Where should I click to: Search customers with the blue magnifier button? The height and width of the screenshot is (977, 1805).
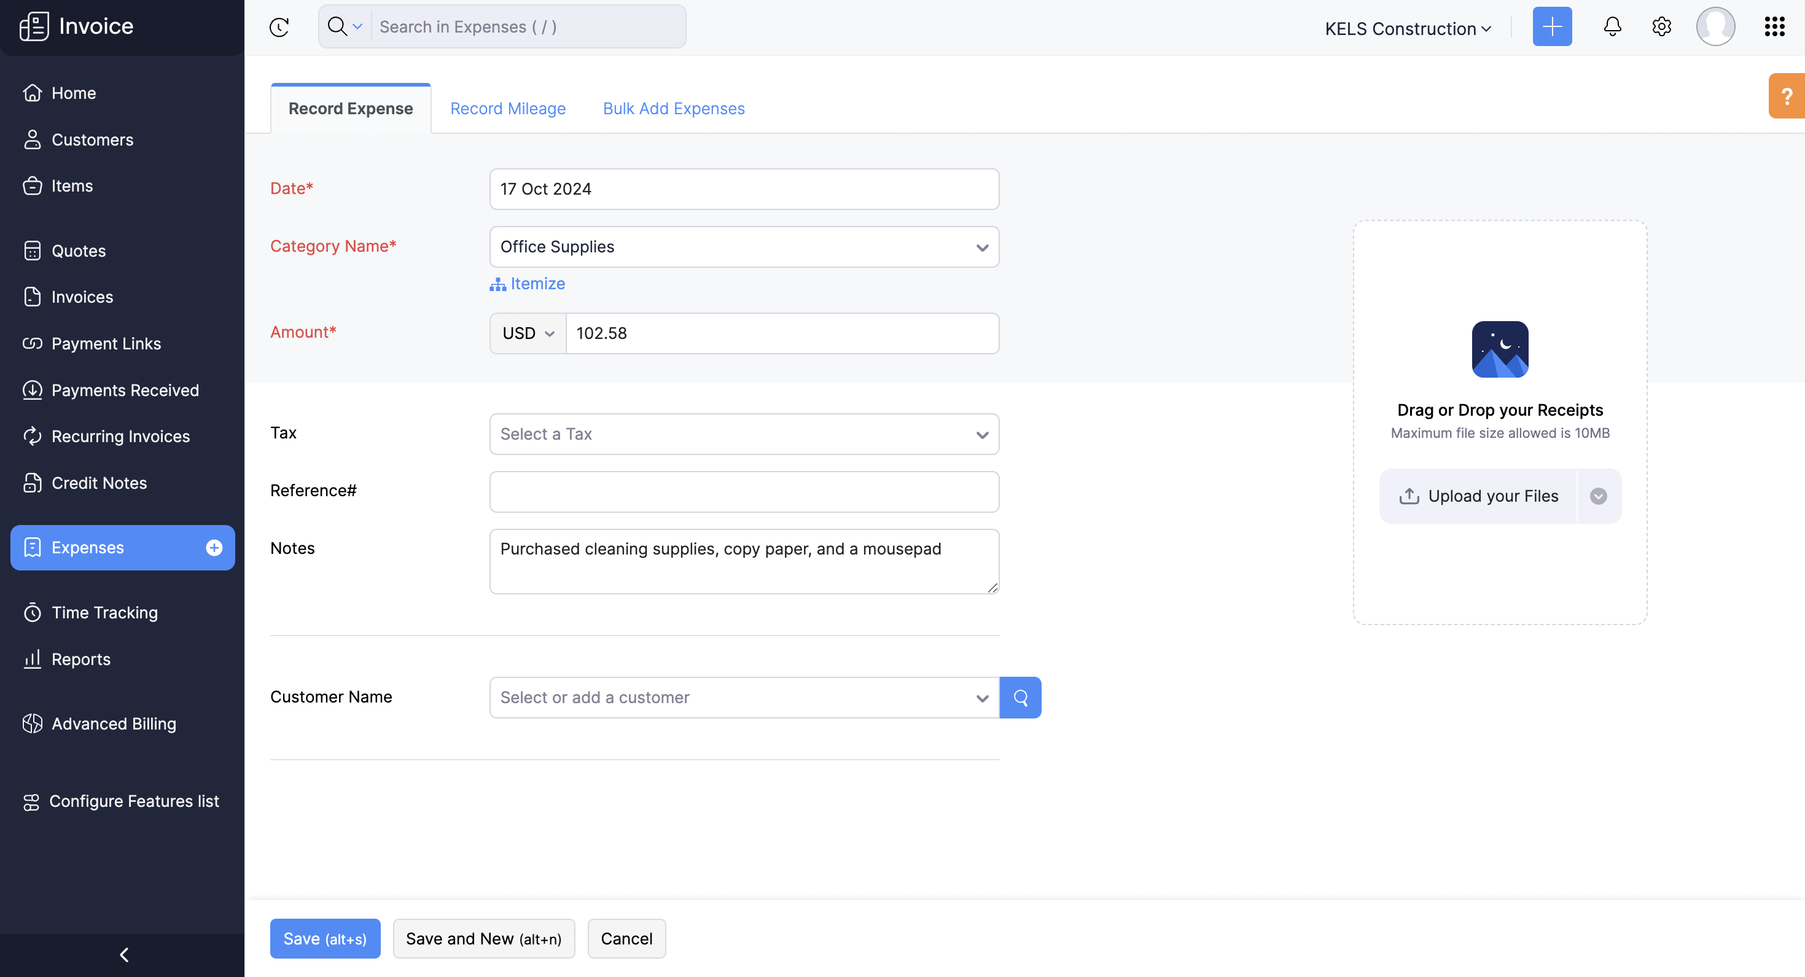(x=1019, y=698)
